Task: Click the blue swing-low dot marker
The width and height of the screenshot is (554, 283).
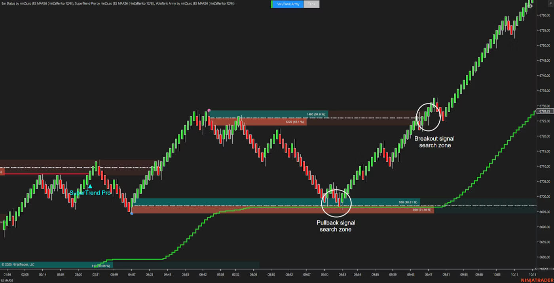Action: point(132,213)
